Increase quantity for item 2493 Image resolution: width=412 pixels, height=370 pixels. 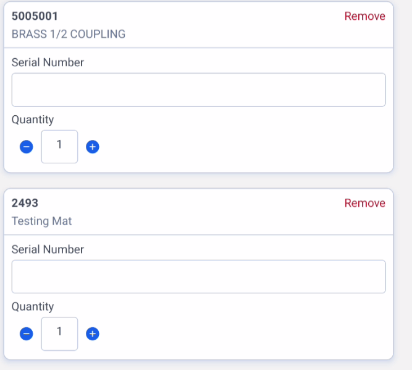[93, 333]
